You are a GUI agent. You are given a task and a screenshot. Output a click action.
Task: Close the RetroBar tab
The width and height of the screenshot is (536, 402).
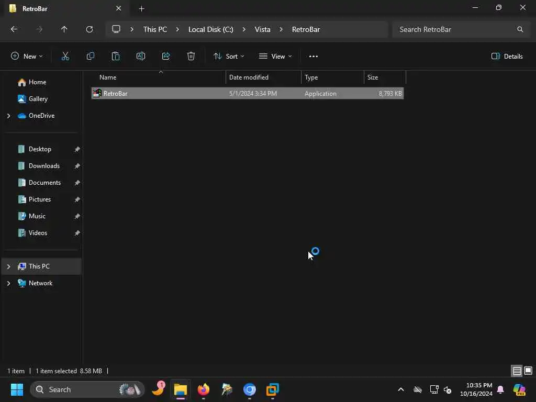pyautogui.click(x=119, y=8)
